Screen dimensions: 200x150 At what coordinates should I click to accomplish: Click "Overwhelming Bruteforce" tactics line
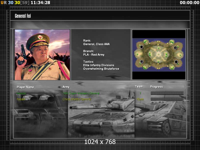point(101,69)
